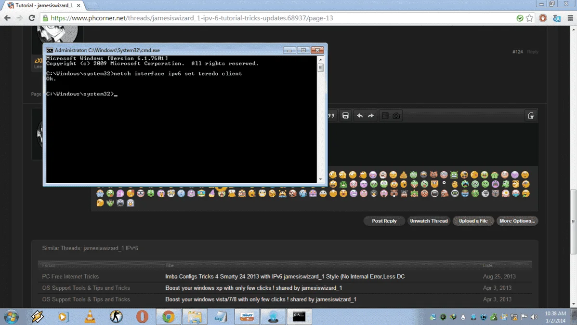Insert a quote using the quote icon
Screen dimensions: 577x325
[331, 116]
